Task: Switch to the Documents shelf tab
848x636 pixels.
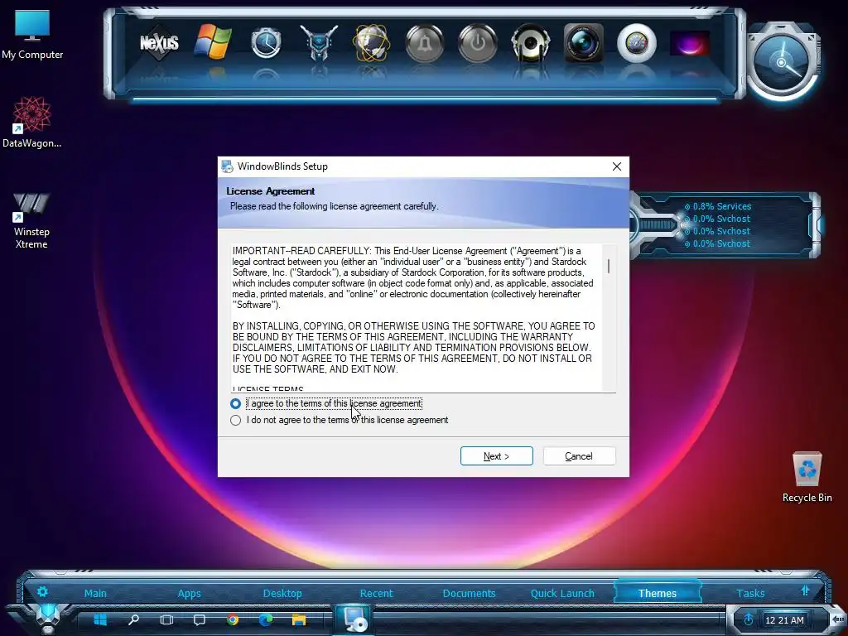Action: [469, 593]
